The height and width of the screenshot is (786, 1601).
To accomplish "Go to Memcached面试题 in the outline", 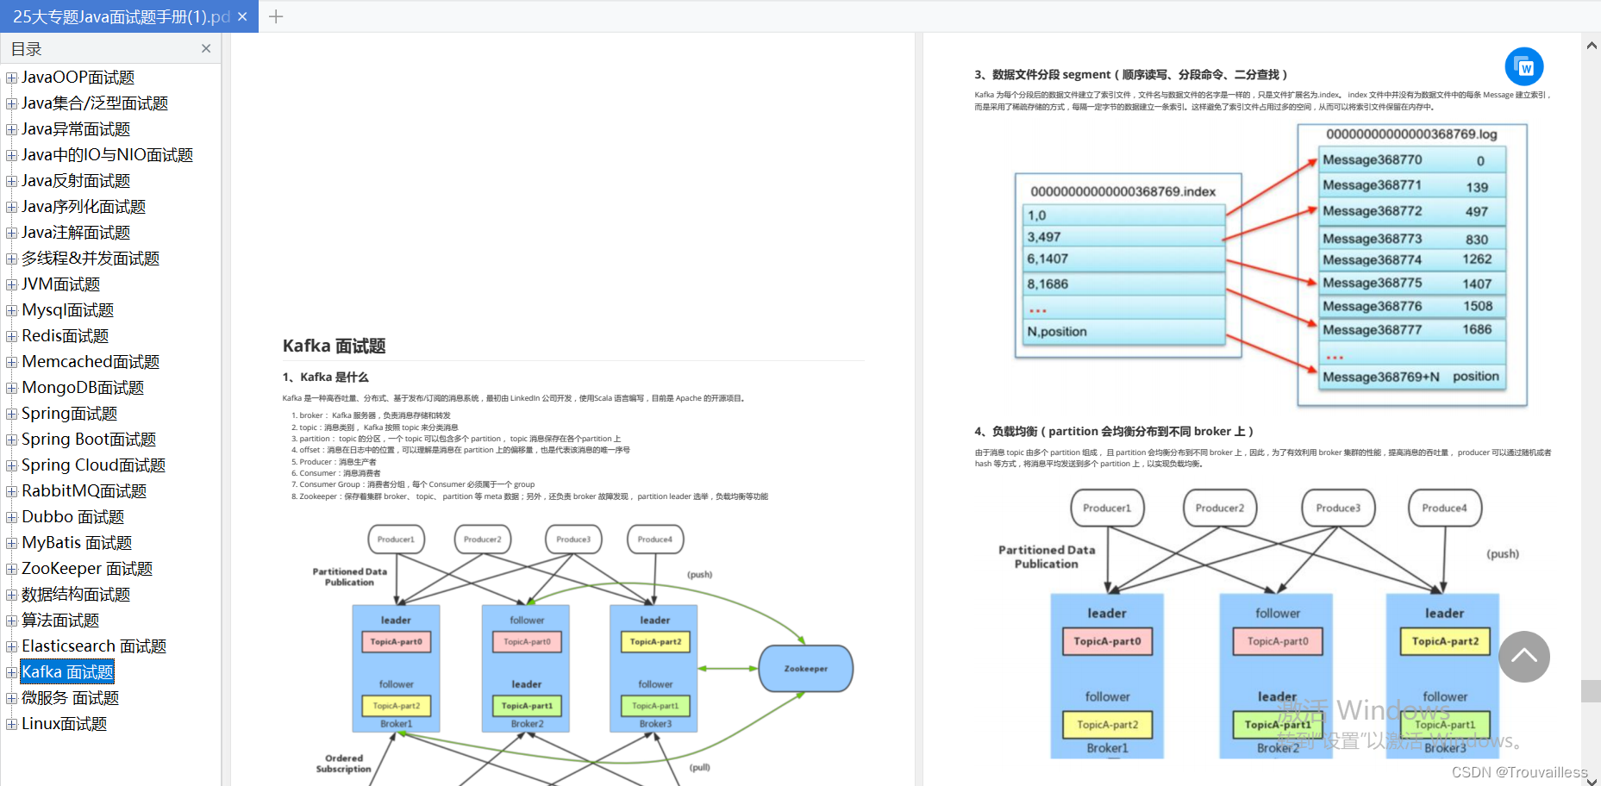I will tap(91, 362).
